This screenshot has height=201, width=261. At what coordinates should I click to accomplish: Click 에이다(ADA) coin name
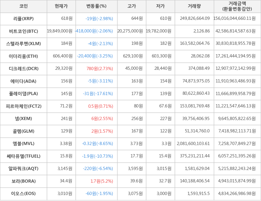24,81
